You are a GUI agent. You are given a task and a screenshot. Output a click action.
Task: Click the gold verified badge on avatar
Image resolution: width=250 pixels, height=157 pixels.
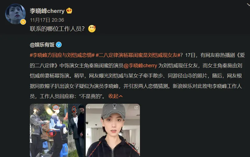[x=23, y=22]
